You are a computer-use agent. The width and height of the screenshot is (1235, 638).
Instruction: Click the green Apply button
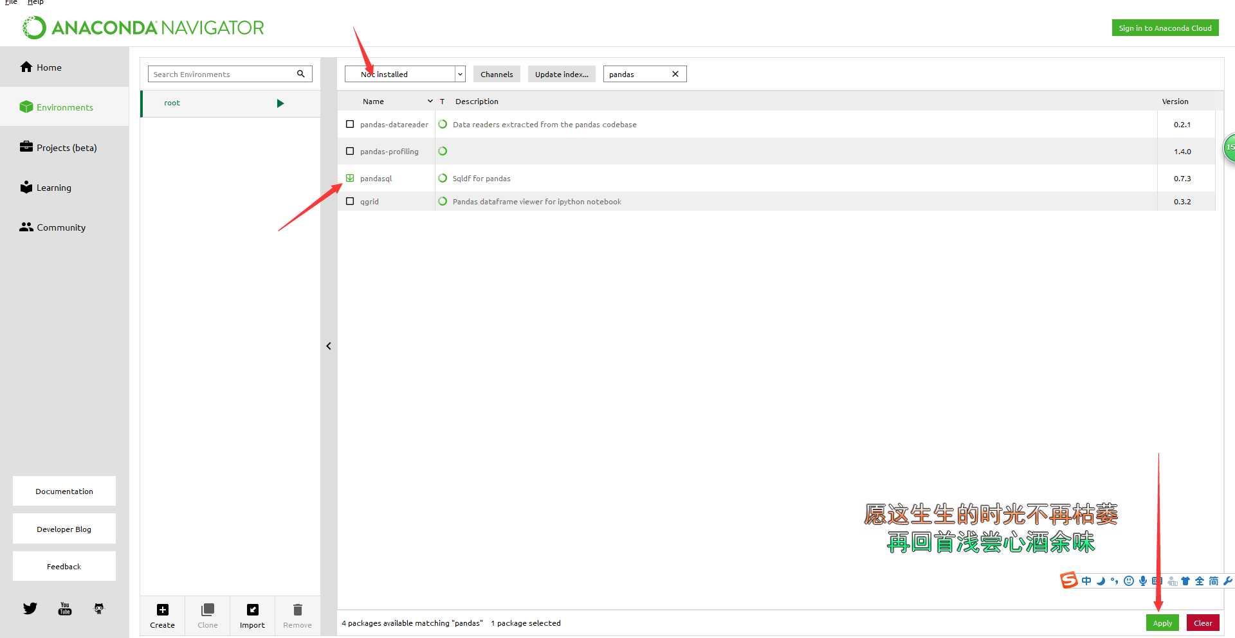(1162, 623)
